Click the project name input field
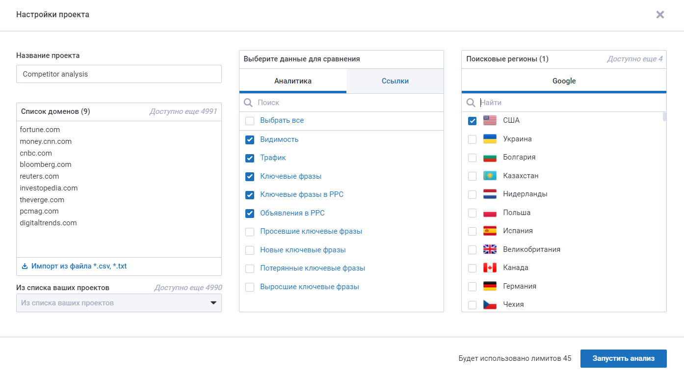The width and height of the screenshot is (684, 378). [119, 74]
